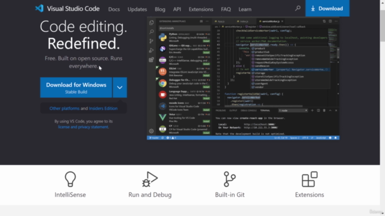Open the Other platforms link
Viewport: 385px width, 216px height.
click(64, 108)
